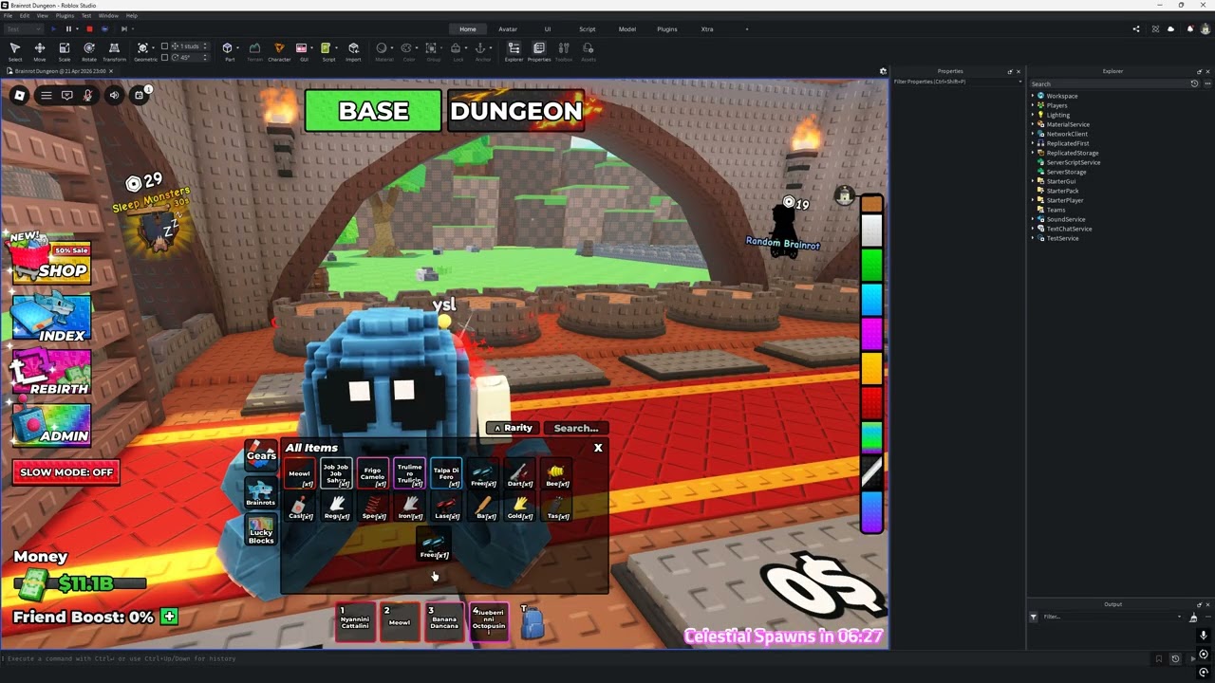This screenshot has width=1215, height=683.
Task: Select hotbar slot 3 Banana Dancana
Action: point(444,622)
